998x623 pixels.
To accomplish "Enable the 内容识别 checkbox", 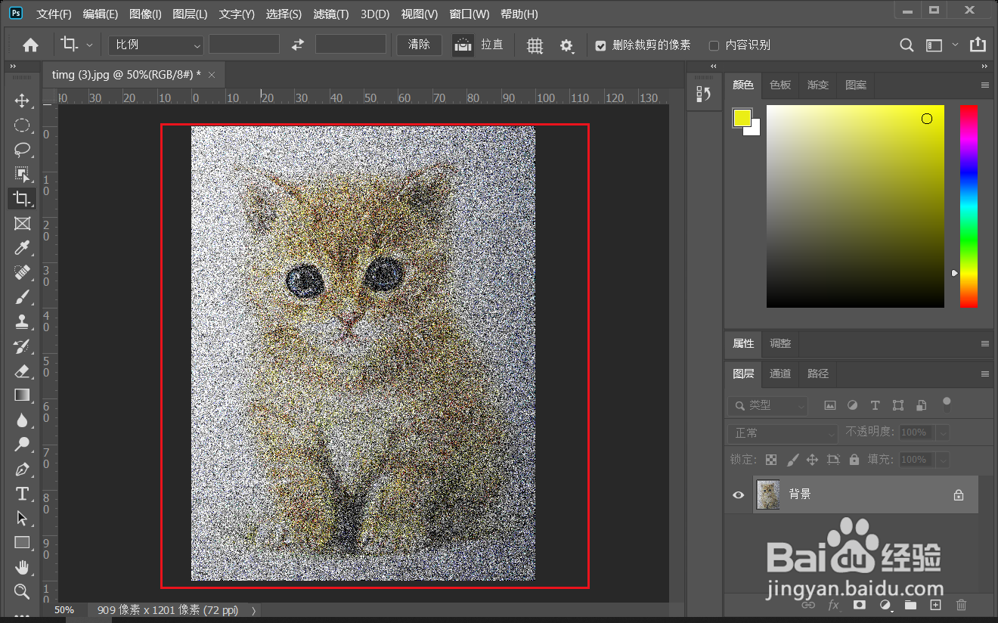I will [714, 45].
